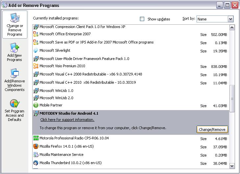Screen dimensions: 240x174
Task: Click the Microsoft WinUsb 1.0 icon
Action: (36, 91)
